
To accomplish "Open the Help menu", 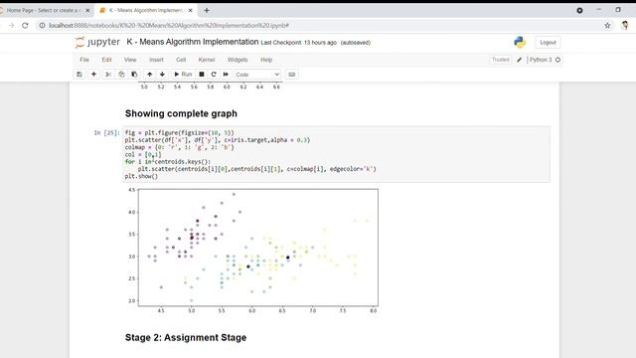I will [266, 60].
